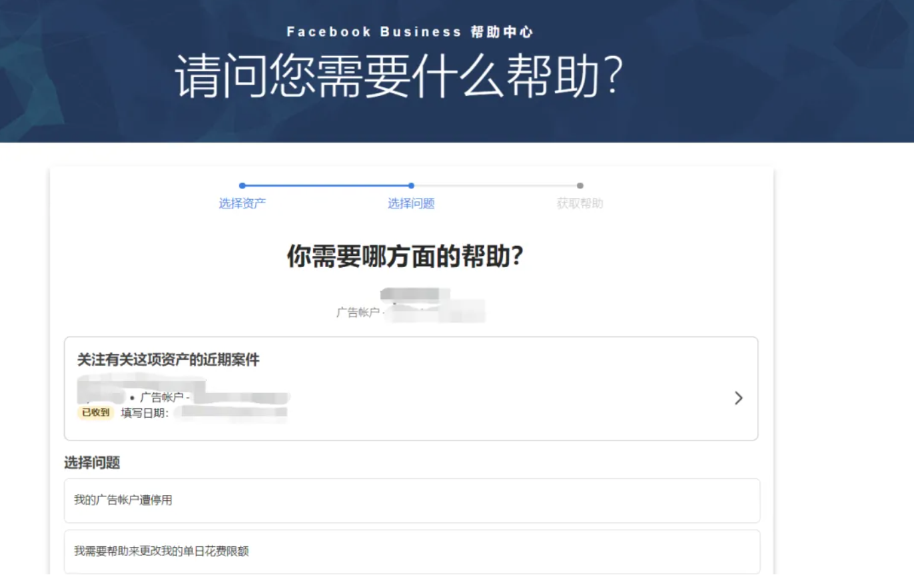Screen dimensions: 914x581
Task: Click the 选择问题 section heading above options
Action: point(92,462)
